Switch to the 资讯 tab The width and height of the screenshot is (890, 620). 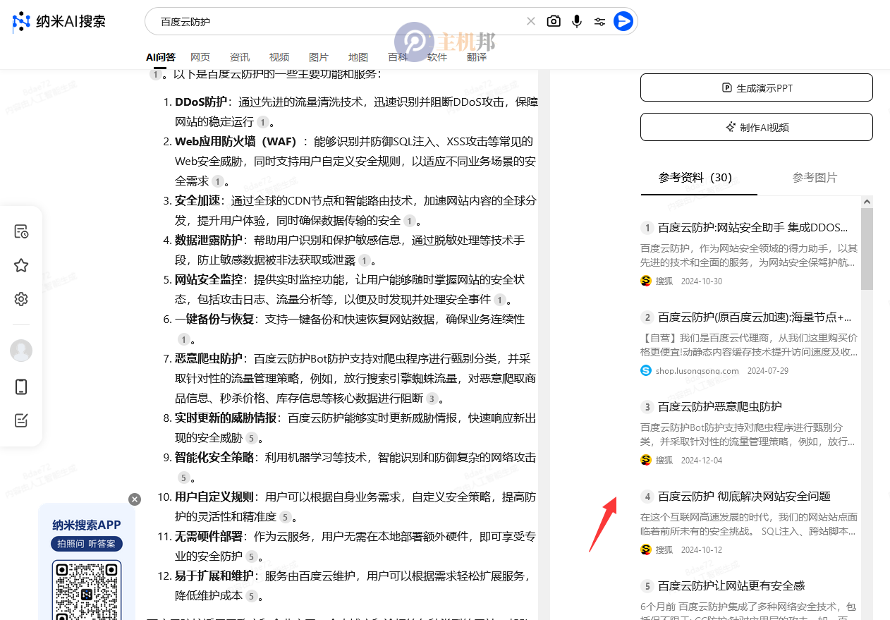tap(240, 57)
